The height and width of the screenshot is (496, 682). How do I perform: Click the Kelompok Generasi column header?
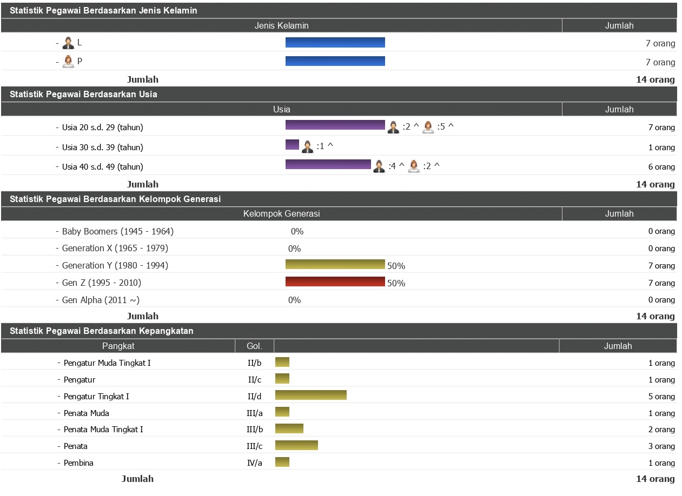coord(281,214)
